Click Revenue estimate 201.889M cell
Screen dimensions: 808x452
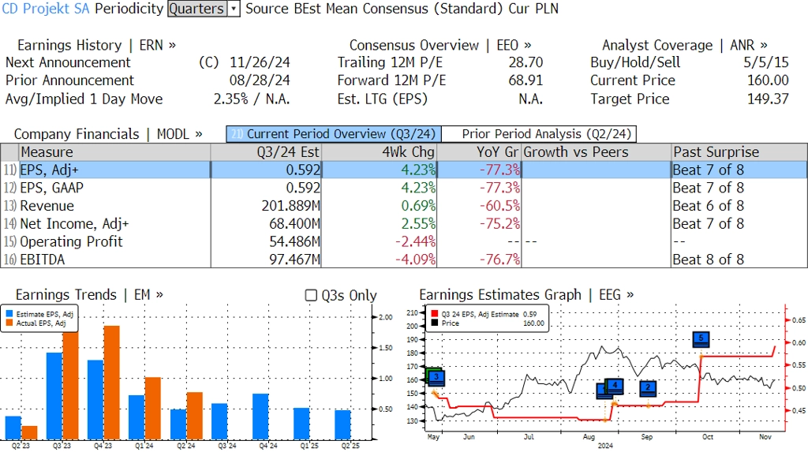tap(266, 206)
